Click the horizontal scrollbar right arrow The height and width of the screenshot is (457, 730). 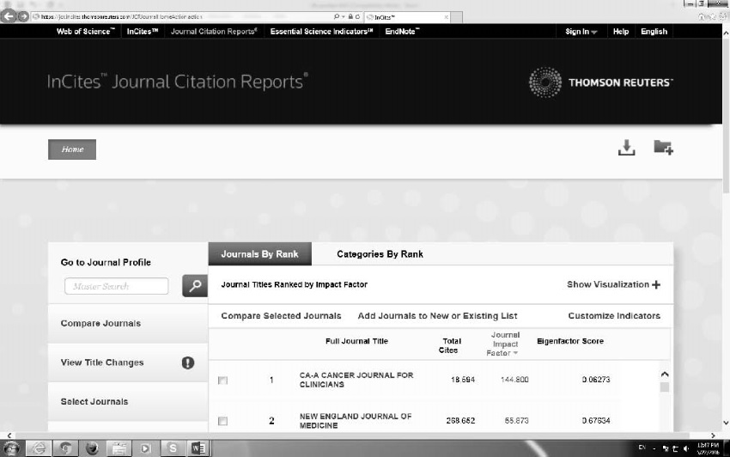(x=713, y=436)
